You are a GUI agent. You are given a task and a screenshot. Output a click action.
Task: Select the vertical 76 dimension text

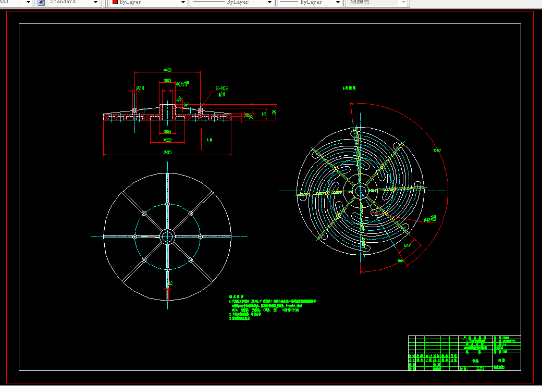[x=264, y=114]
